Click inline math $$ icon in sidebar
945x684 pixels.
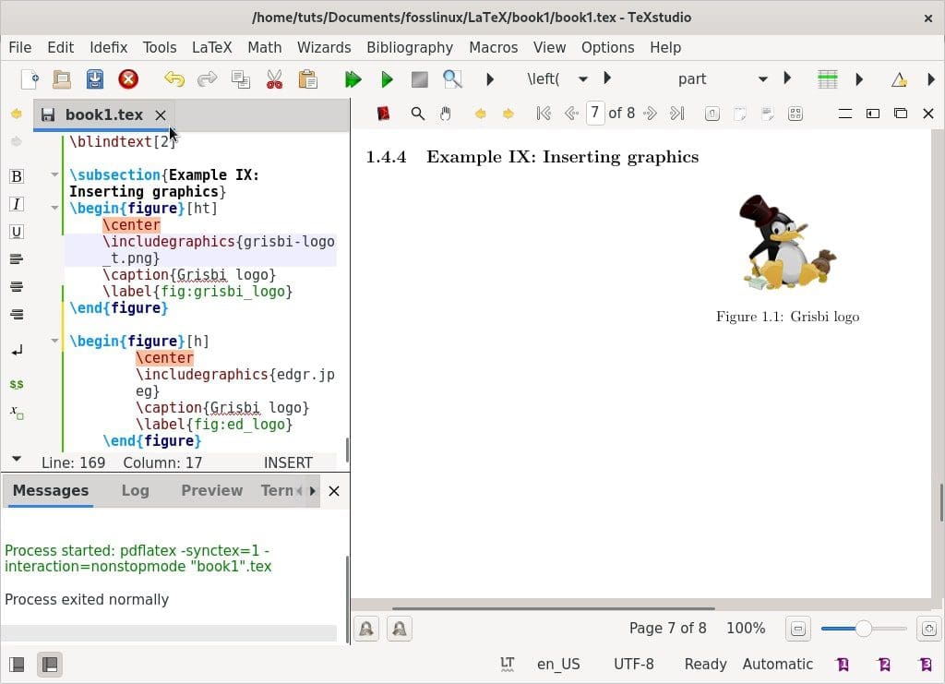[x=16, y=383]
